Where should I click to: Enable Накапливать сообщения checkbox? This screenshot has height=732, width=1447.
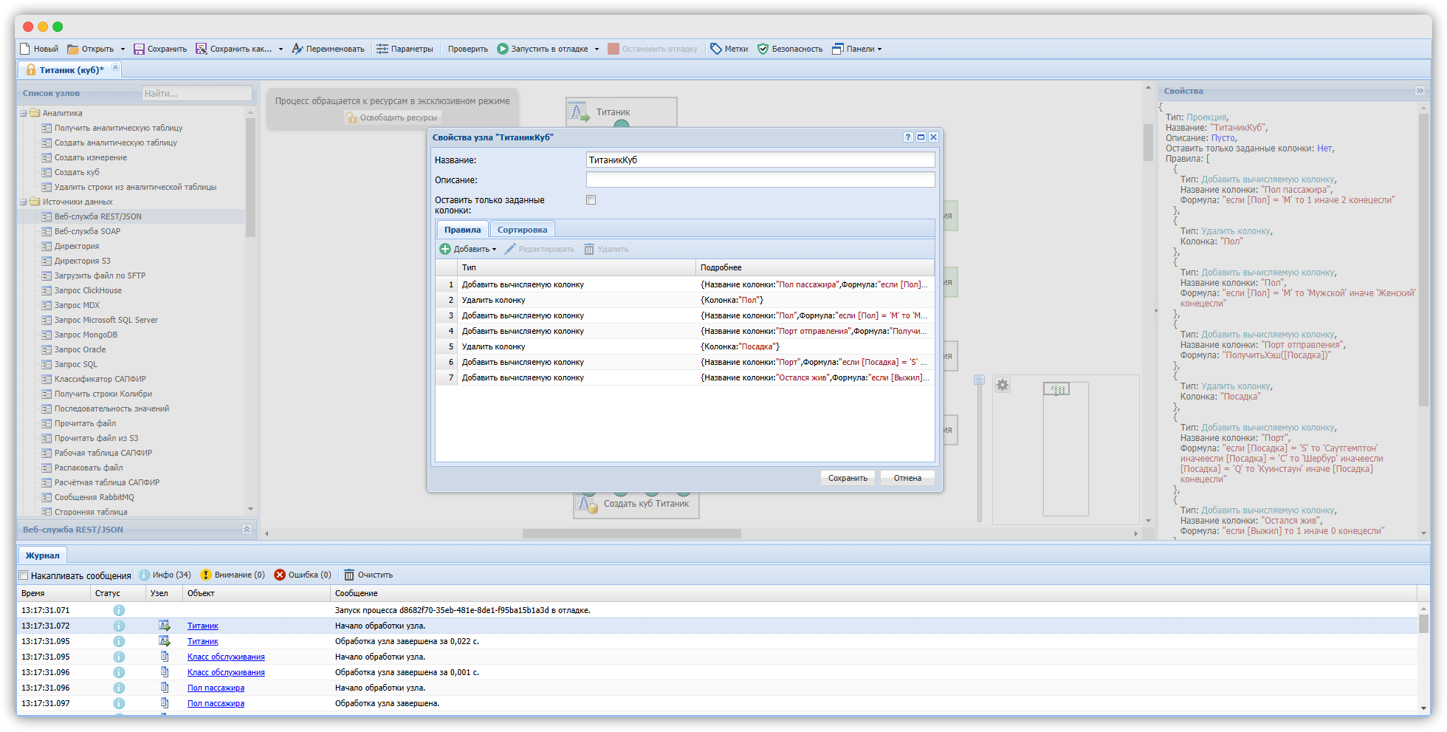coord(24,575)
